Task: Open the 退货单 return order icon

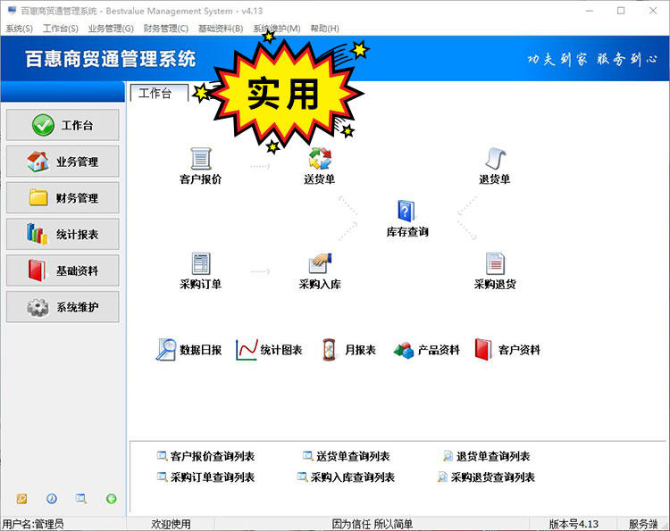Action: click(495, 161)
